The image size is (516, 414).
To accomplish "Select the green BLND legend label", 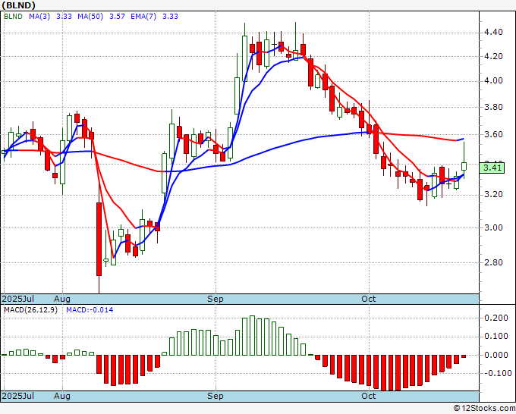I will tap(13, 16).
